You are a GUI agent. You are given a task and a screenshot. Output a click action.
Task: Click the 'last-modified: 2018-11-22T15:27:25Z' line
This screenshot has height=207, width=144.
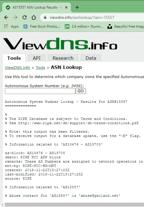tap(44, 174)
